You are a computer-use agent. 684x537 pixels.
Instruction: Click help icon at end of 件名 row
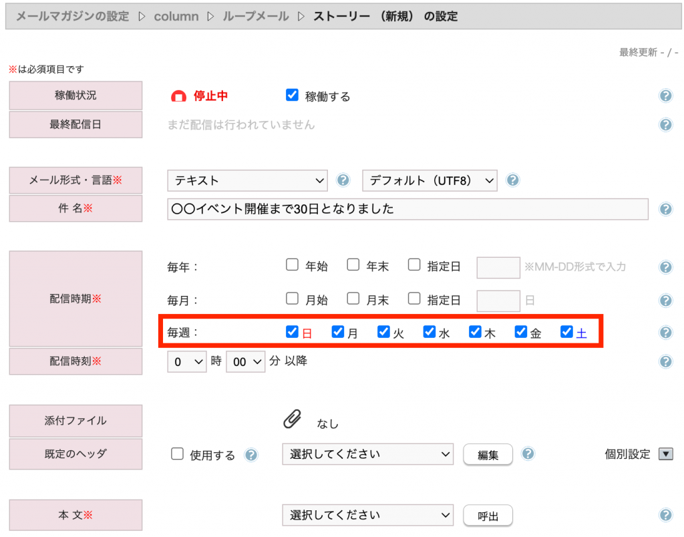click(665, 209)
